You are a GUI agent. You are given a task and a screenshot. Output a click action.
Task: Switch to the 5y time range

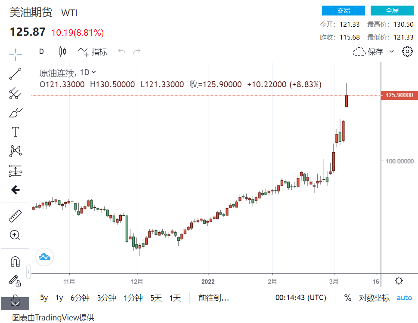[x=44, y=298]
